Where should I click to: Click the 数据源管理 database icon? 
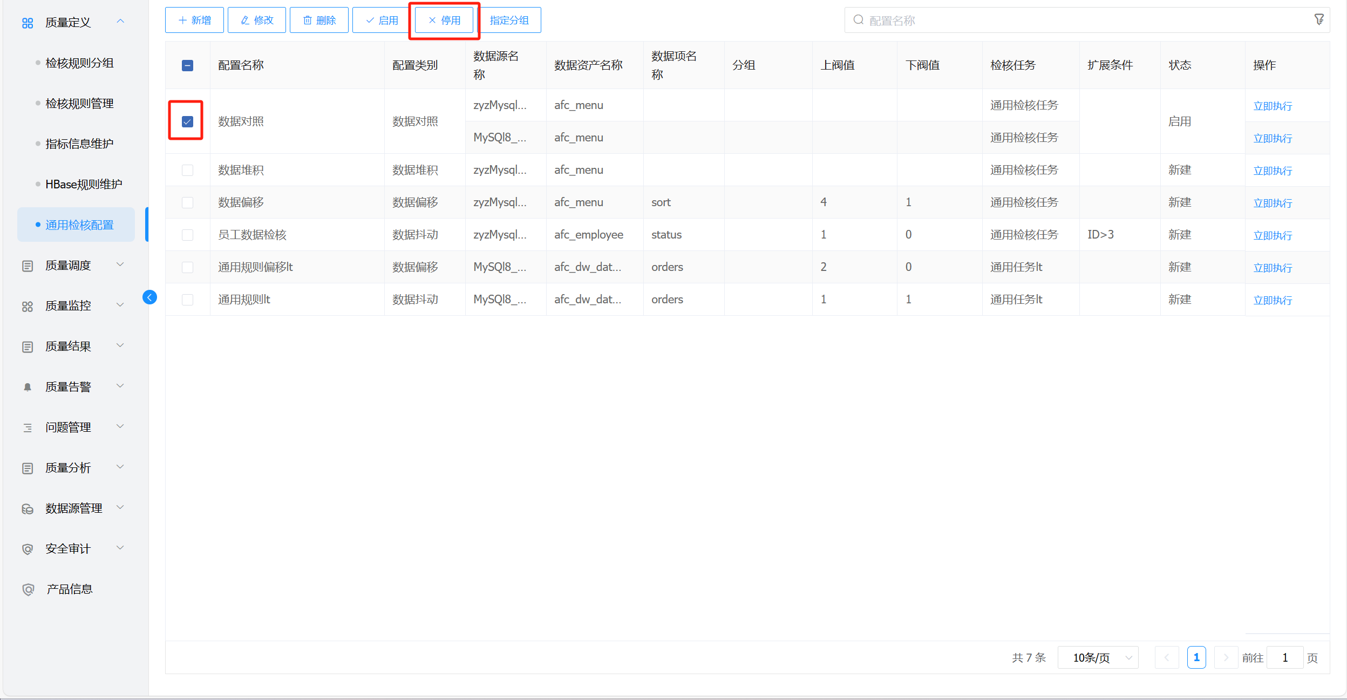pyautogui.click(x=28, y=508)
